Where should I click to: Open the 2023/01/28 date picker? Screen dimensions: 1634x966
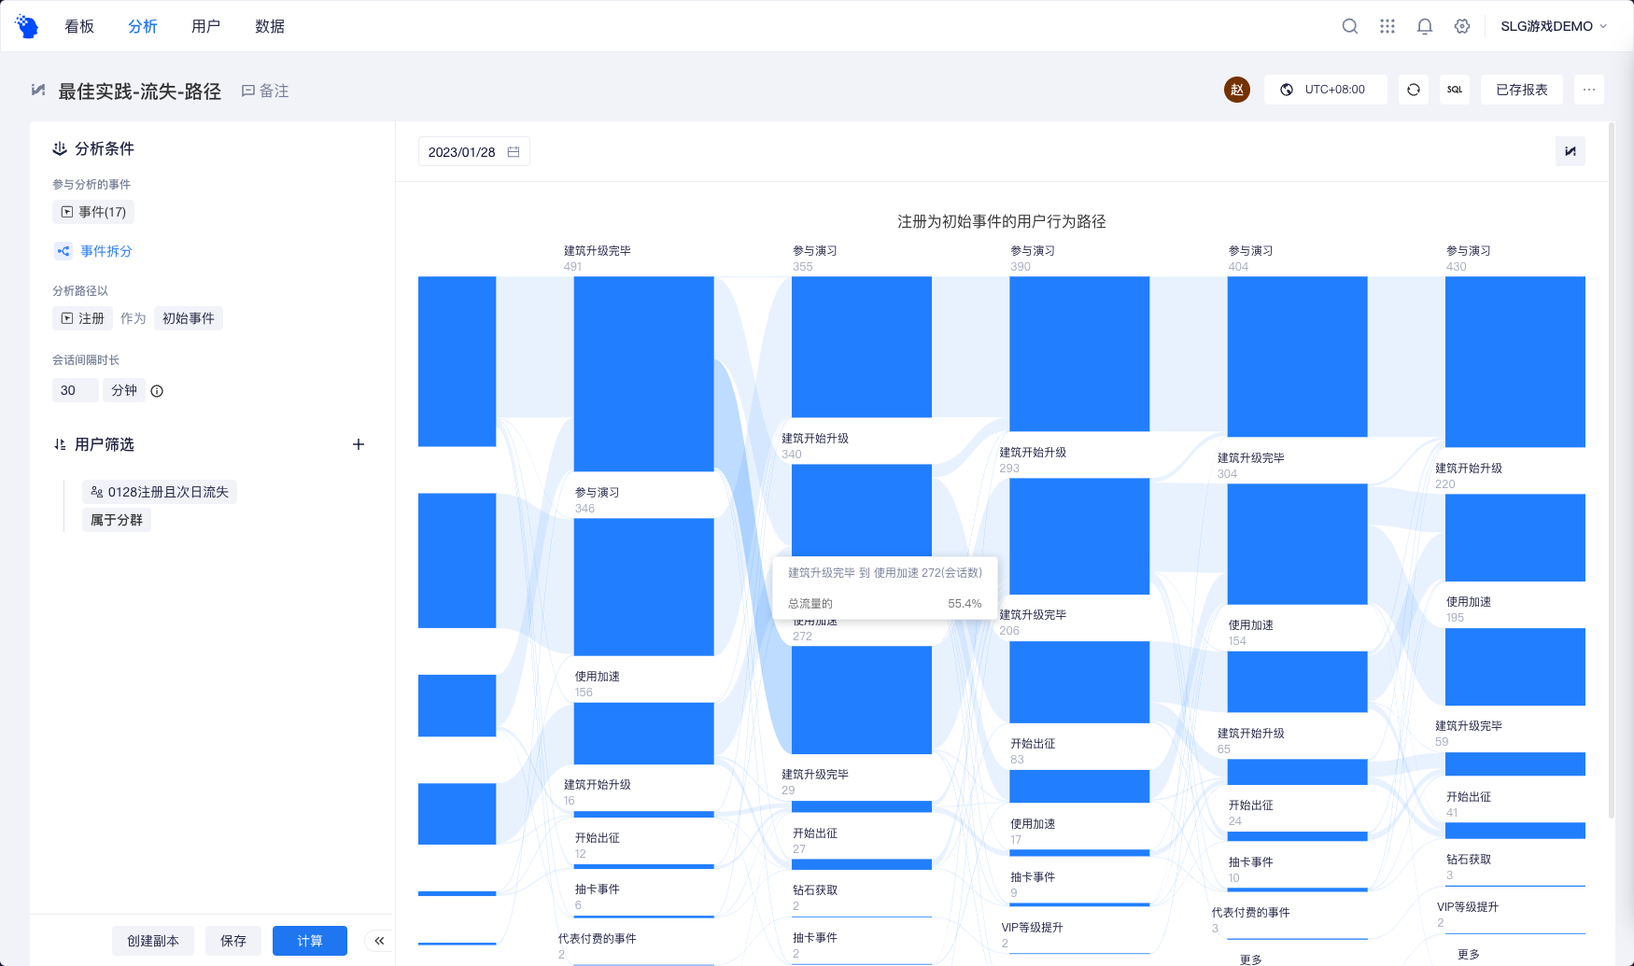click(x=474, y=151)
